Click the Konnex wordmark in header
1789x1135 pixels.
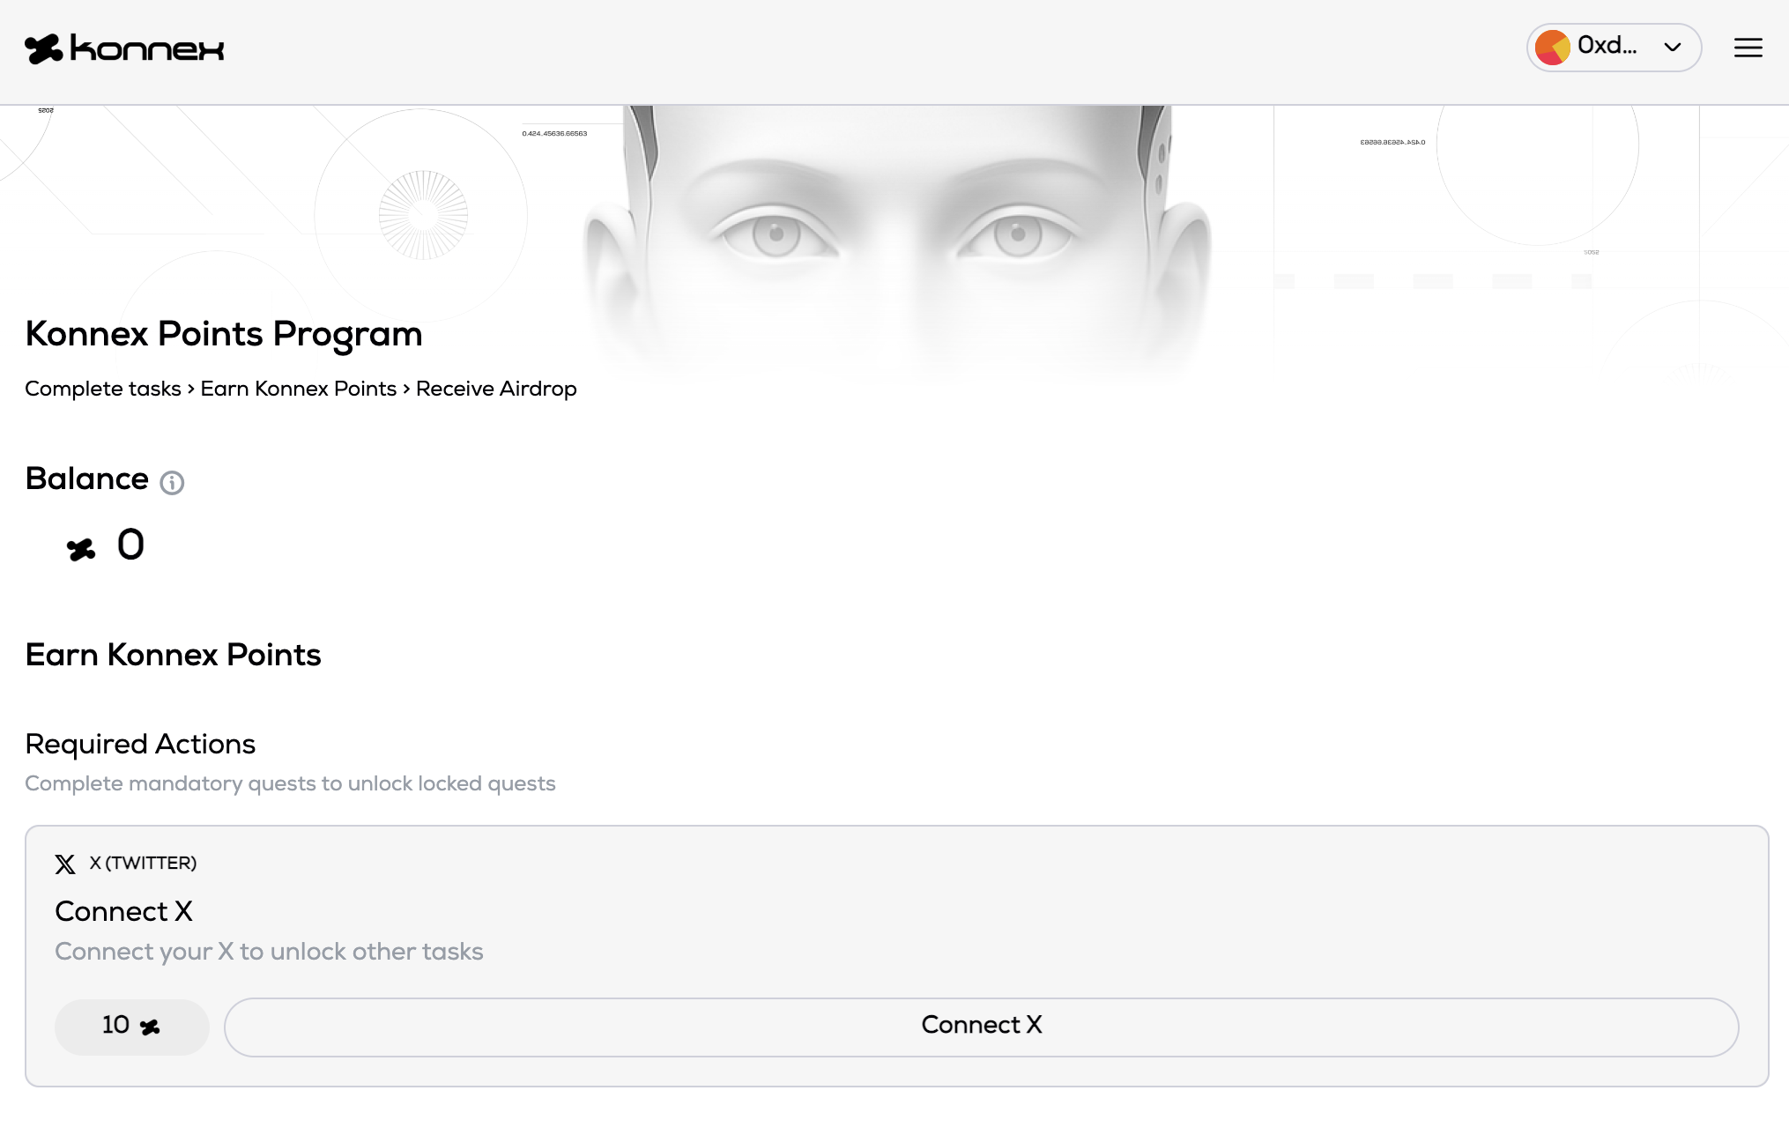click(x=147, y=48)
